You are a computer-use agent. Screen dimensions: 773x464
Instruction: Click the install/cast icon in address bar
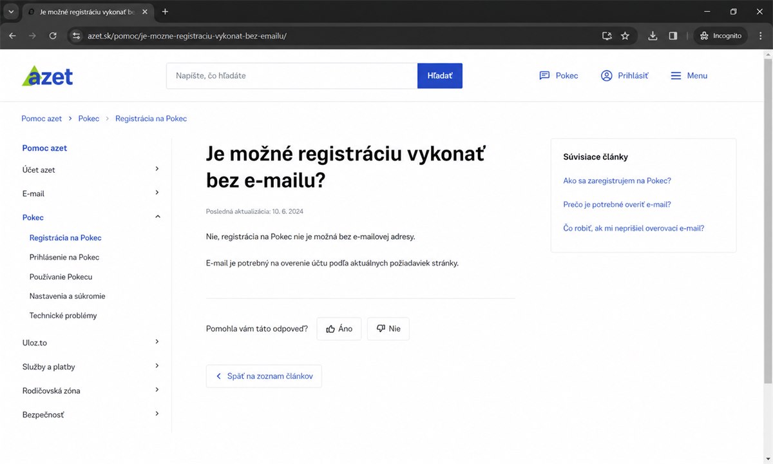tap(606, 36)
